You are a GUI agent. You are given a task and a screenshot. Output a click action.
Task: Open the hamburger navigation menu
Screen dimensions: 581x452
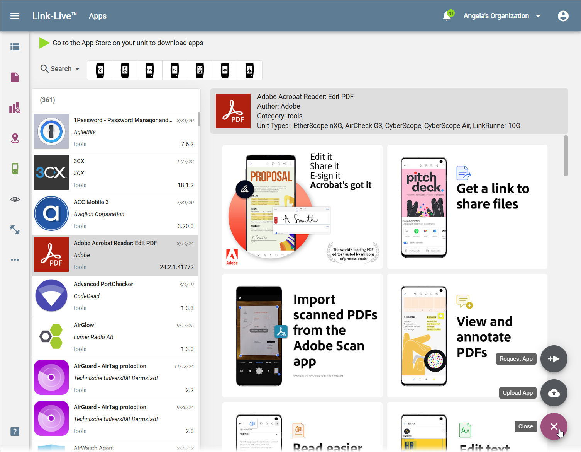[x=15, y=16]
